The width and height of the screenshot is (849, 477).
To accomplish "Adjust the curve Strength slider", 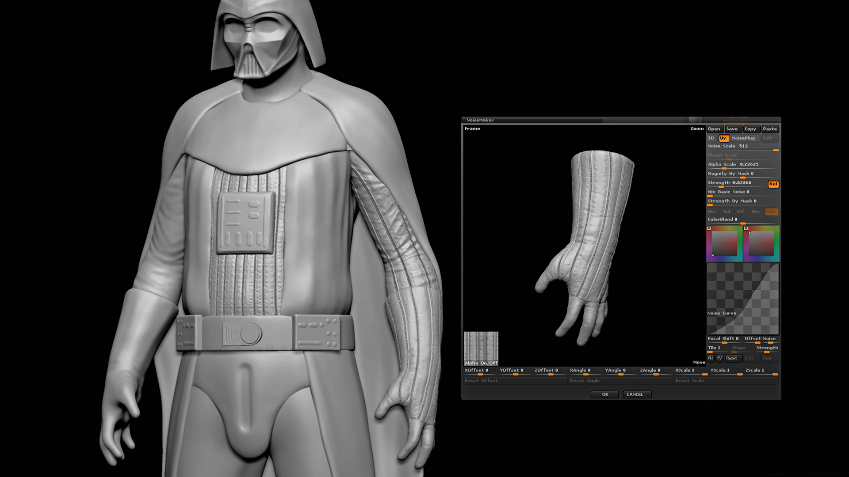I will point(767,349).
